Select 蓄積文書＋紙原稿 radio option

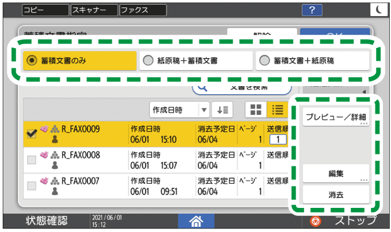pyautogui.click(x=312, y=60)
